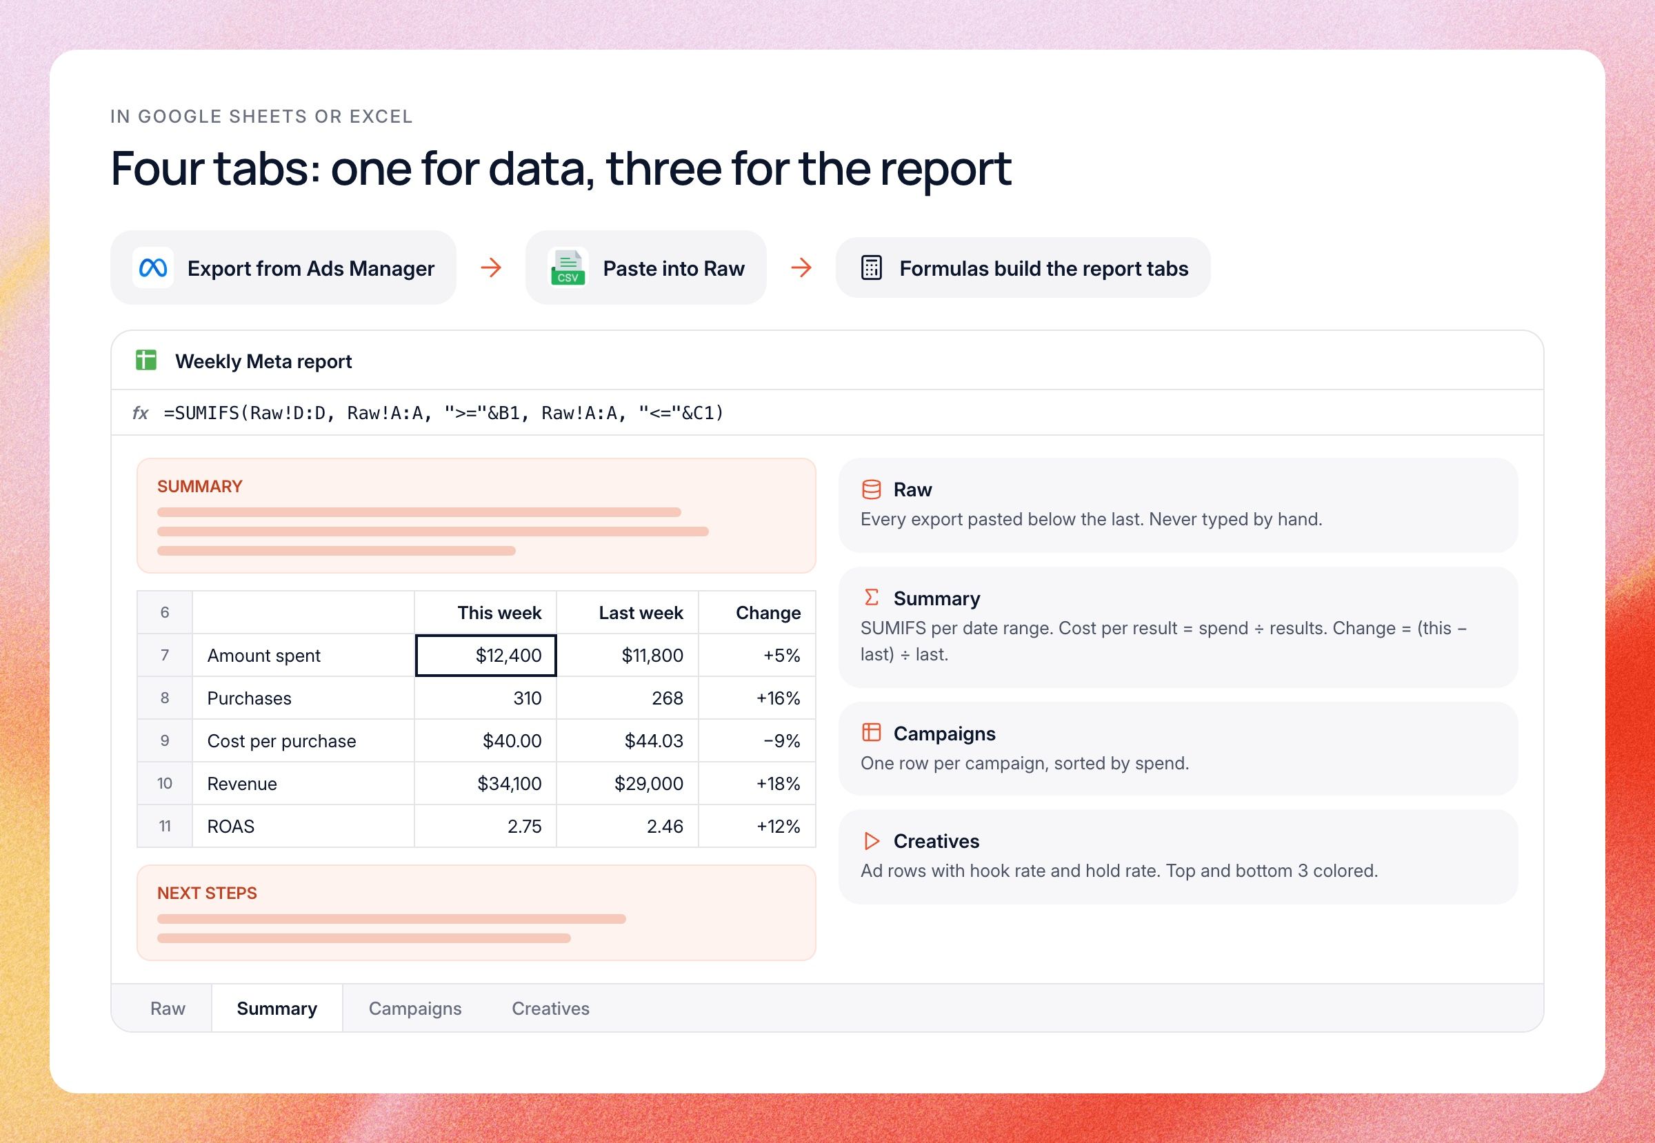Screen dimensions: 1655x1143
Task: Click the 2.75 ROAS cell
Action: (485, 827)
